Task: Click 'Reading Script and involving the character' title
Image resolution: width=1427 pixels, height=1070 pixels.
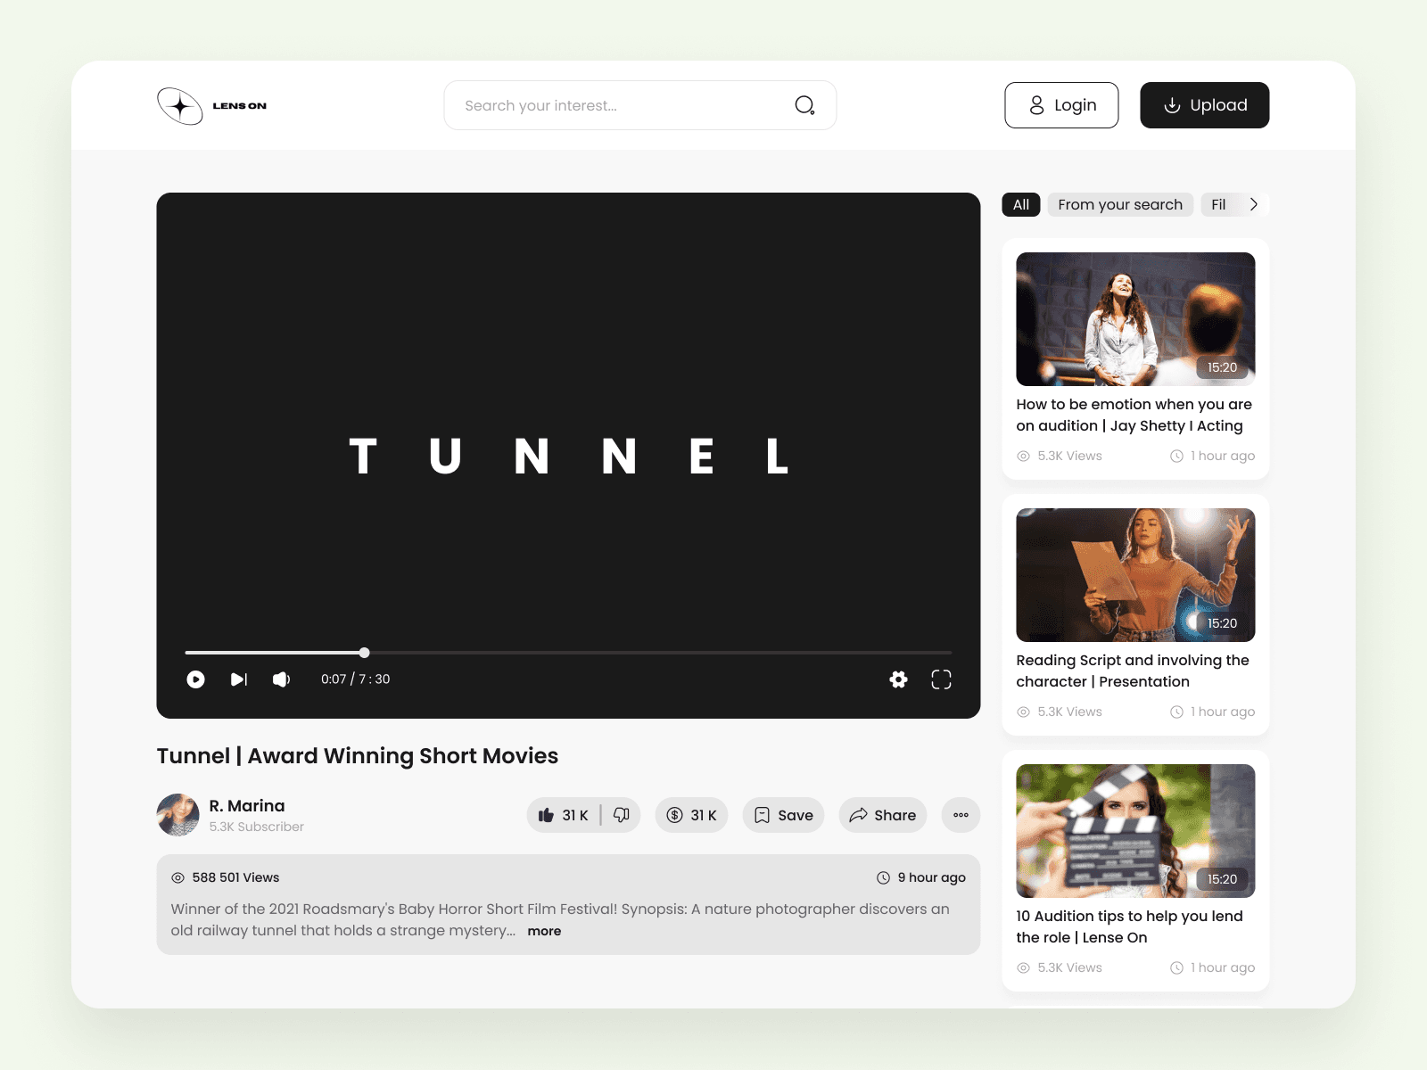Action: pos(1133,671)
